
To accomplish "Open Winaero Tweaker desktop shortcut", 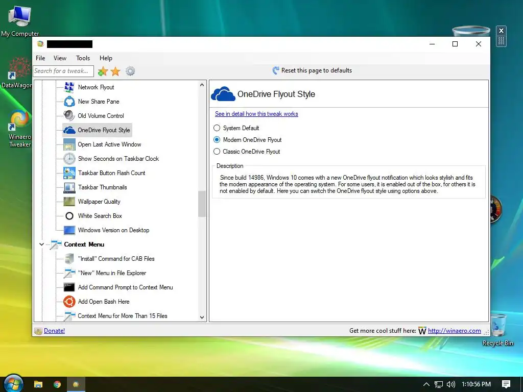I will [x=19, y=129].
